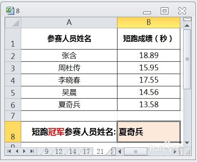
Task: Switch to sheet tab 17
Action: click(x=86, y=151)
